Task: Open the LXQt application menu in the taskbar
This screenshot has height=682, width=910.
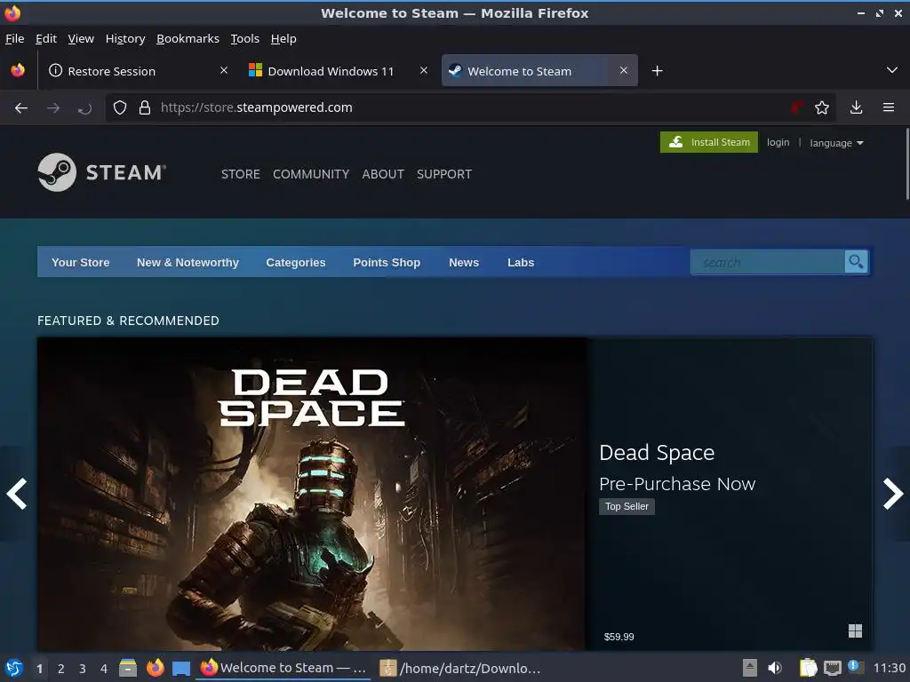Action: point(14,668)
